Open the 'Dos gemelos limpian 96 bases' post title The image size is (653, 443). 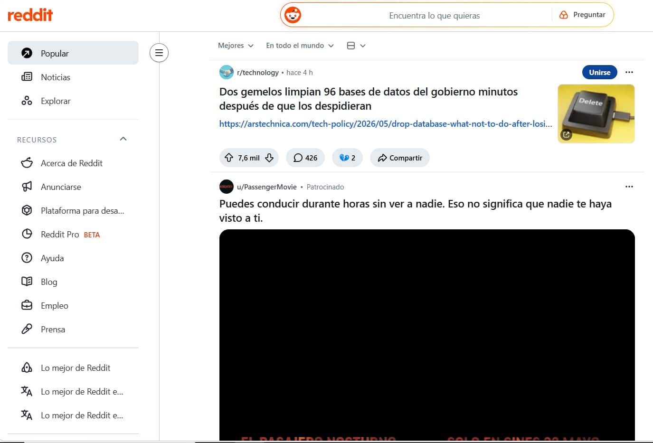click(x=369, y=99)
